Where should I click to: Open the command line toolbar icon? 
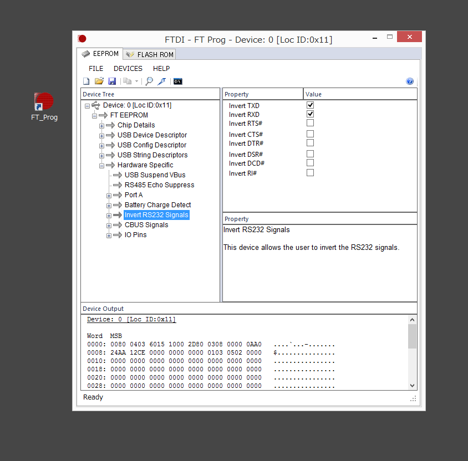(178, 81)
